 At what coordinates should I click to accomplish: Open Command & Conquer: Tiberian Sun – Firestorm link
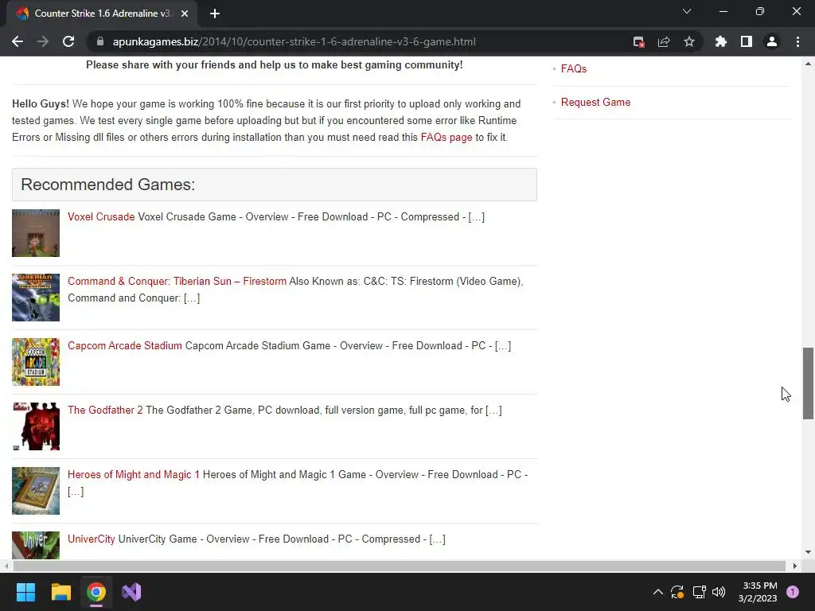pyautogui.click(x=177, y=281)
